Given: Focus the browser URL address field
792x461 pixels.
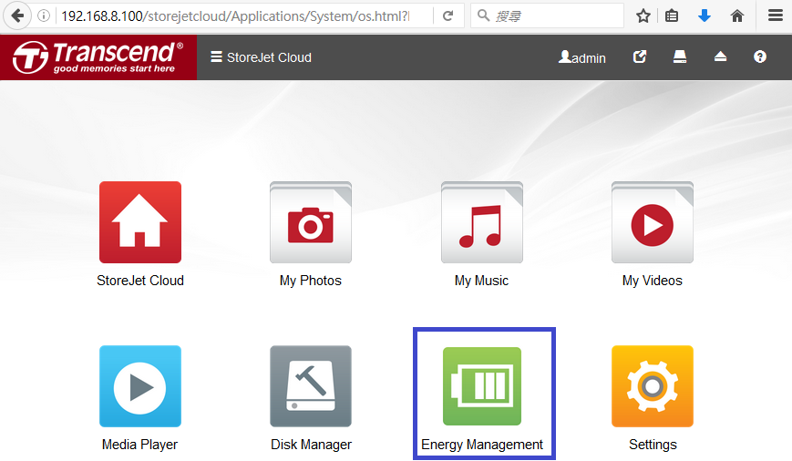Looking at the screenshot, I should coord(237,16).
